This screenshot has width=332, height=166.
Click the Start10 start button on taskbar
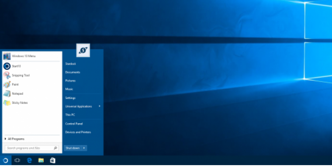click(x=6, y=160)
